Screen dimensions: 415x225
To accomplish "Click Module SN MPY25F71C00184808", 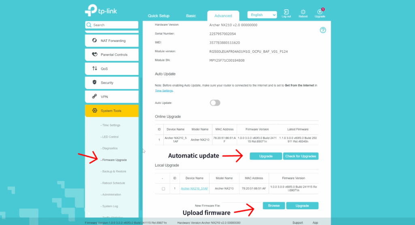I will (x=227, y=60).
